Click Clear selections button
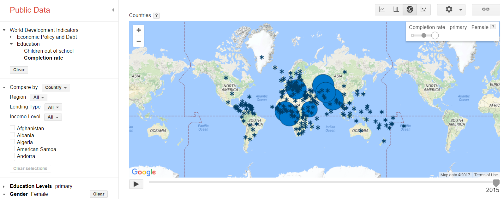Screen dimensions: 504x199 click(30, 168)
